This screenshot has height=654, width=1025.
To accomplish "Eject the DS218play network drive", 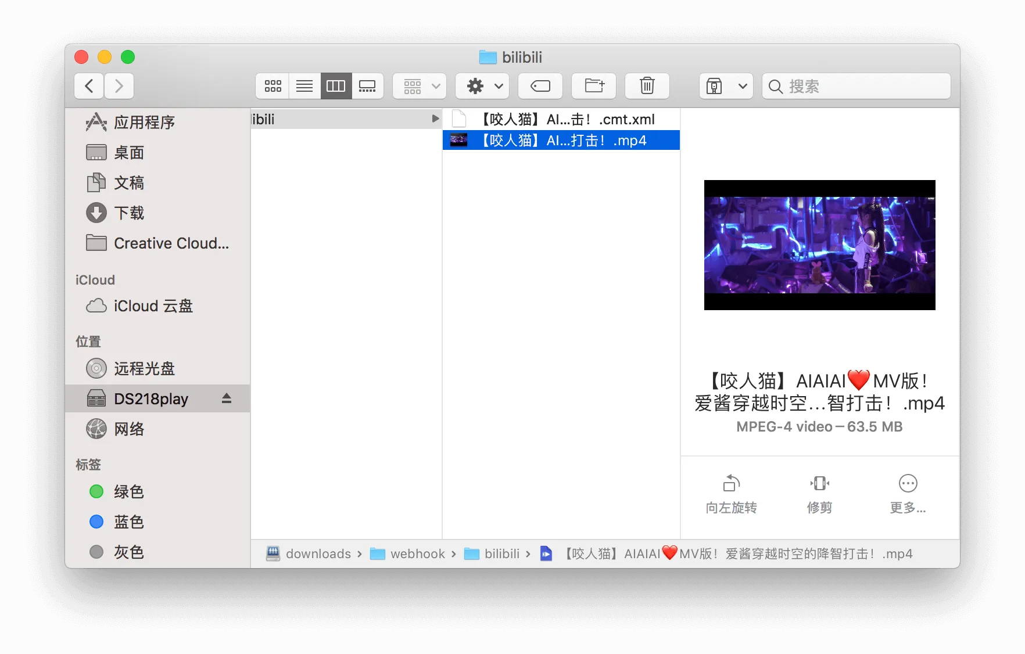I will [226, 398].
